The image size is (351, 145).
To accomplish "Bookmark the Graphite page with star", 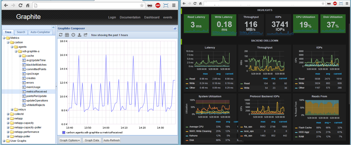I will pyautogui.click(x=142, y=6).
